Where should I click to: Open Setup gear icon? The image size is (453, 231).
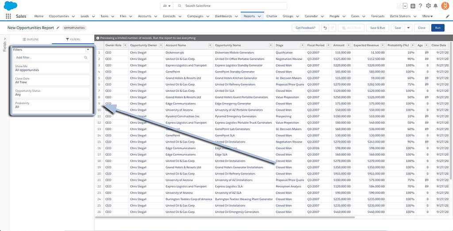[428, 6]
